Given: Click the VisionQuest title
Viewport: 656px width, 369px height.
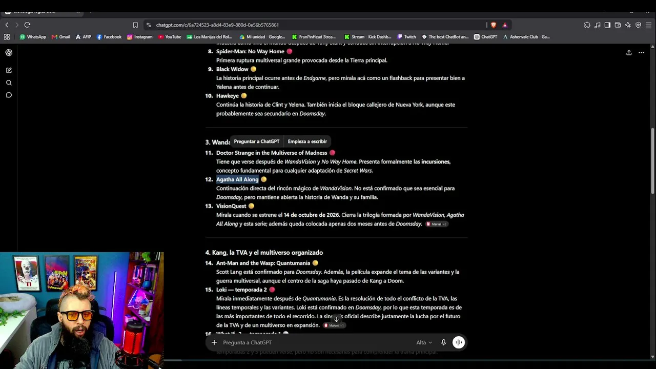Looking at the screenshot, I should (x=231, y=206).
